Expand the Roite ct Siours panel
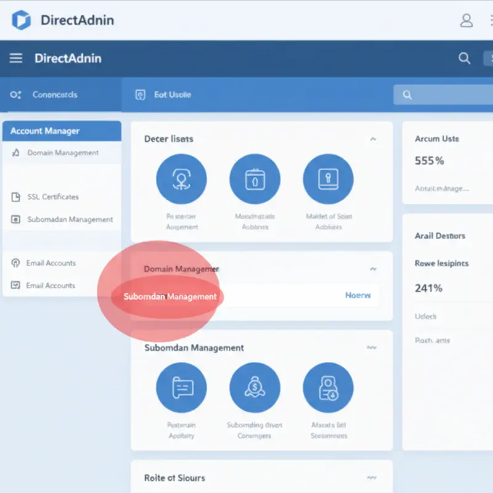 click(372, 477)
